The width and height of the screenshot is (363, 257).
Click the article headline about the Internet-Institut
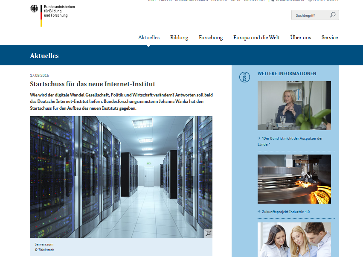click(x=93, y=84)
